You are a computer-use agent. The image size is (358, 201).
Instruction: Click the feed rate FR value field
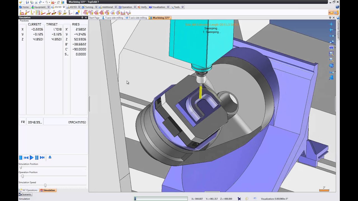pyautogui.click(x=35, y=122)
